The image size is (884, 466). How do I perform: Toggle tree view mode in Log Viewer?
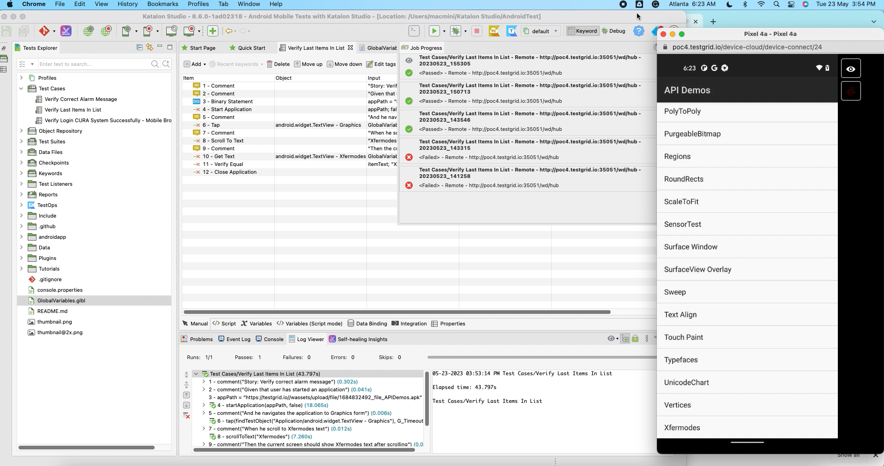(x=625, y=339)
